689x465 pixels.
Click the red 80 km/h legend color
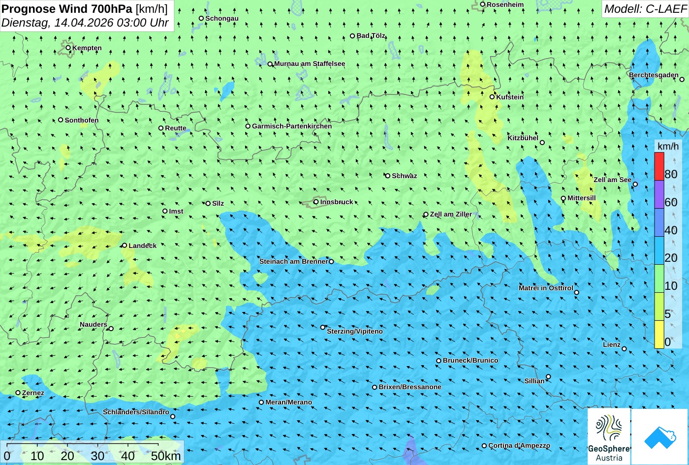[x=659, y=166]
